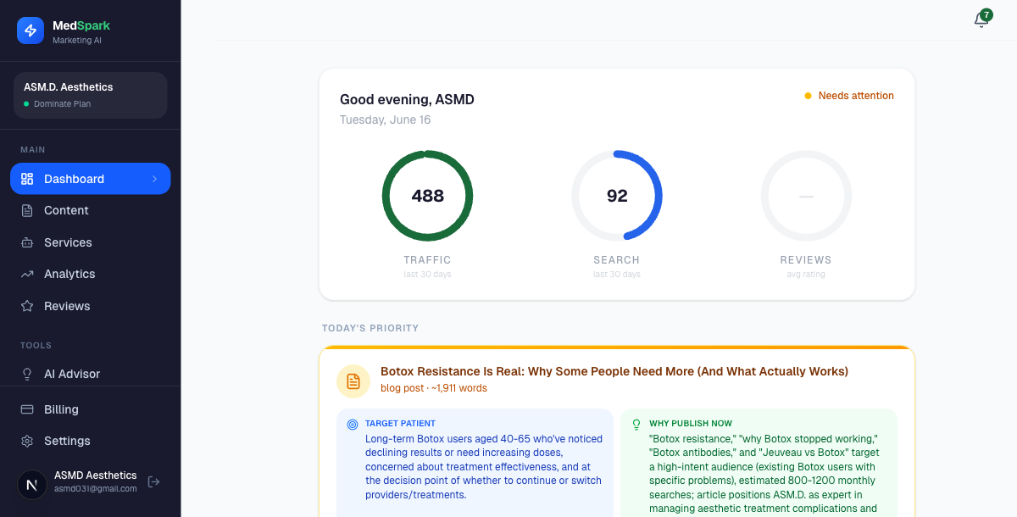Screen dimensions: 1017x517
Task: Click the Reviews star icon
Action: click(27, 306)
